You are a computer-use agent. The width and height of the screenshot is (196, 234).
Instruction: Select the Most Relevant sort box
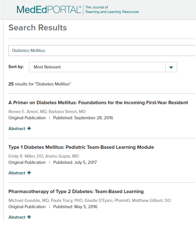[x=97, y=67]
